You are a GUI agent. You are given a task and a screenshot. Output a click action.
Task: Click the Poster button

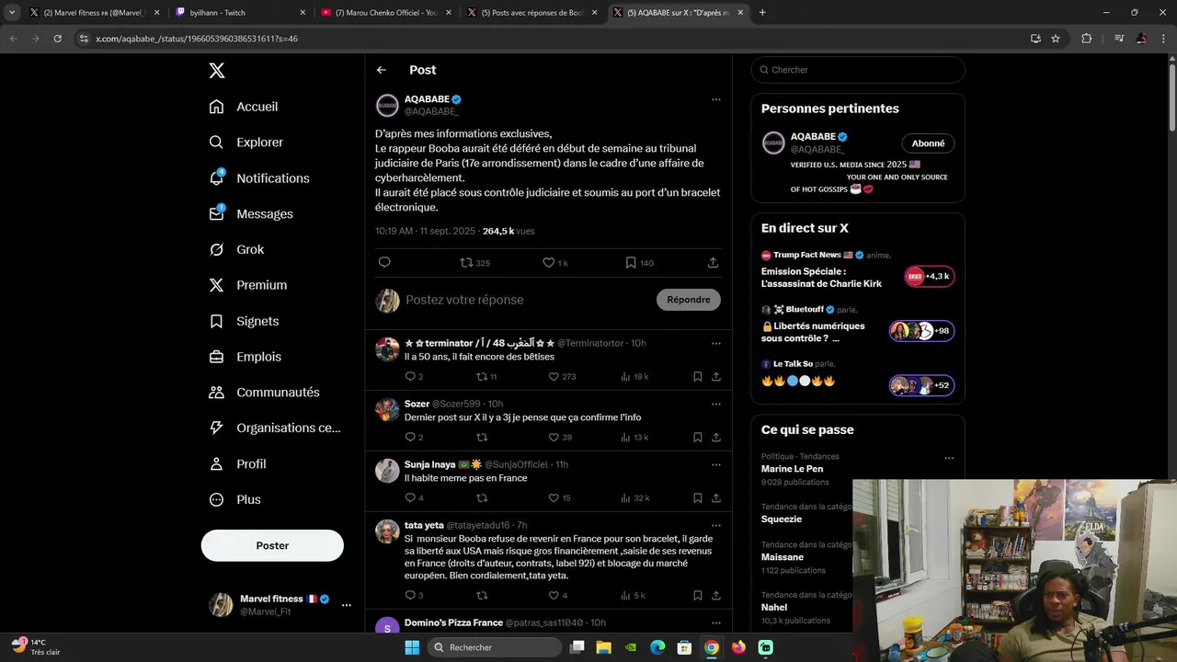[272, 545]
